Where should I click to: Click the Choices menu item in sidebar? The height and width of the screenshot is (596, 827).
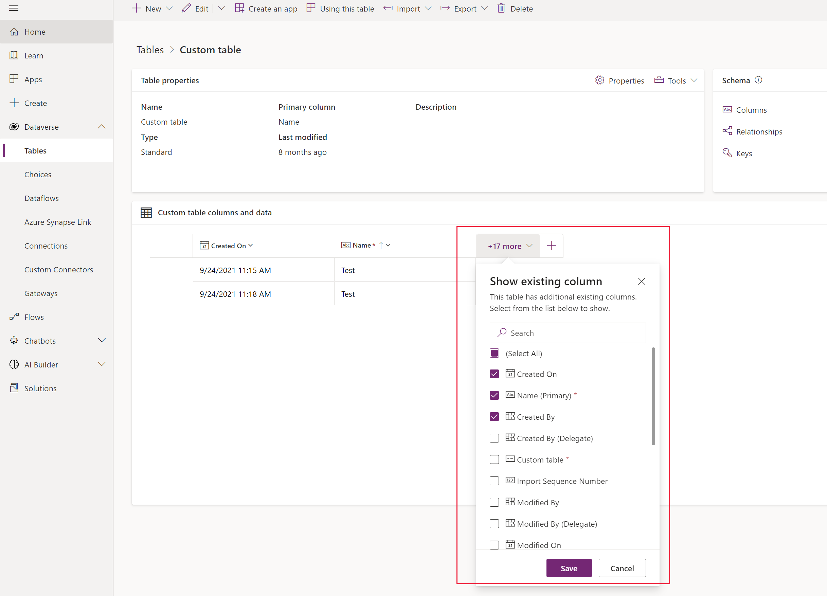click(37, 174)
